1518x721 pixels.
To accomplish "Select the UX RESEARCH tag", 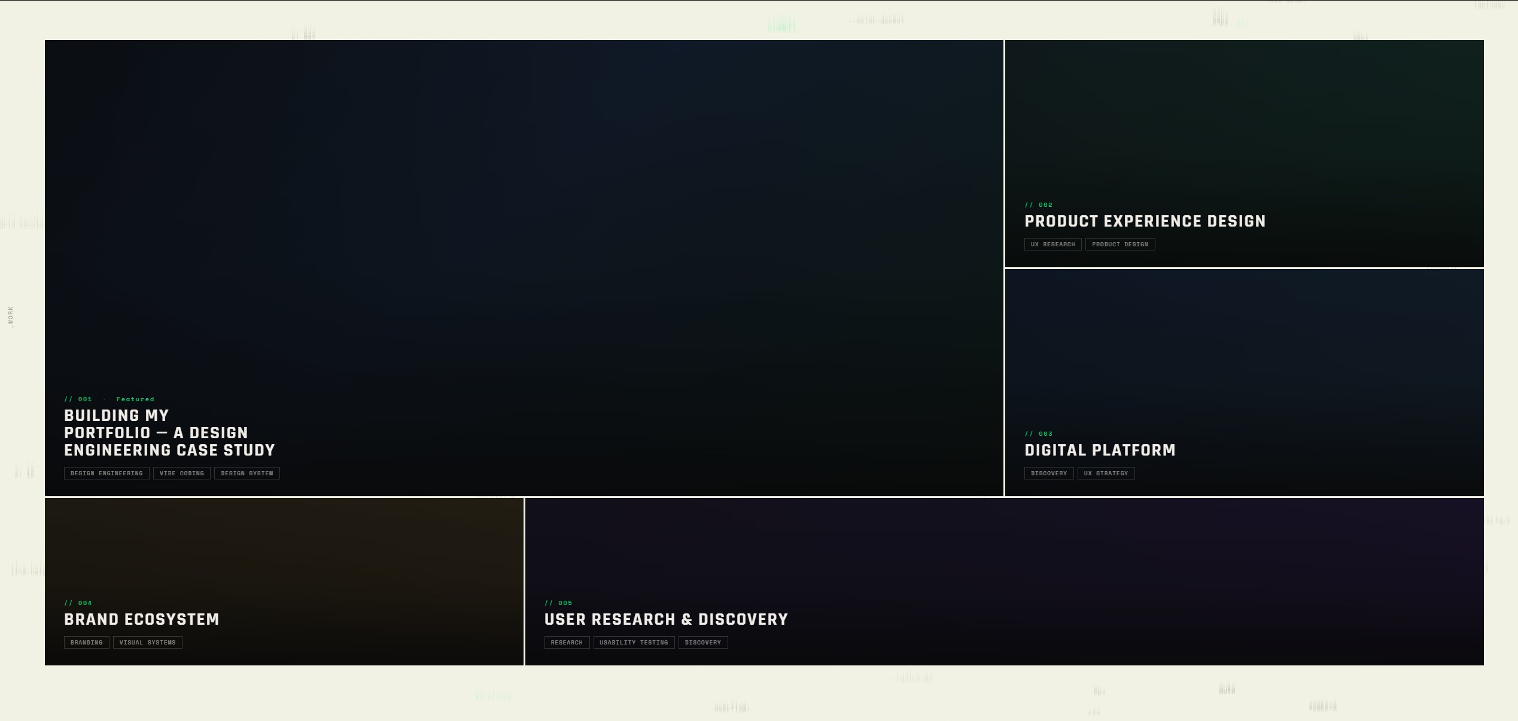I will (1052, 244).
